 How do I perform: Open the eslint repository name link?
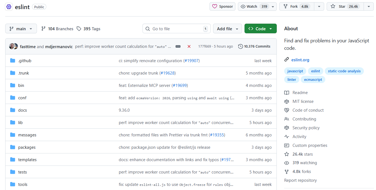coord(22,7)
